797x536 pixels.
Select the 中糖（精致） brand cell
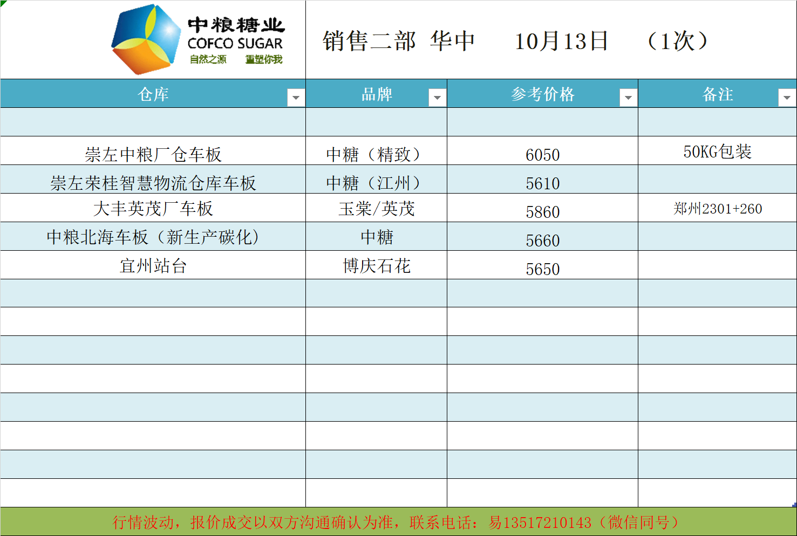[x=376, y=154]
